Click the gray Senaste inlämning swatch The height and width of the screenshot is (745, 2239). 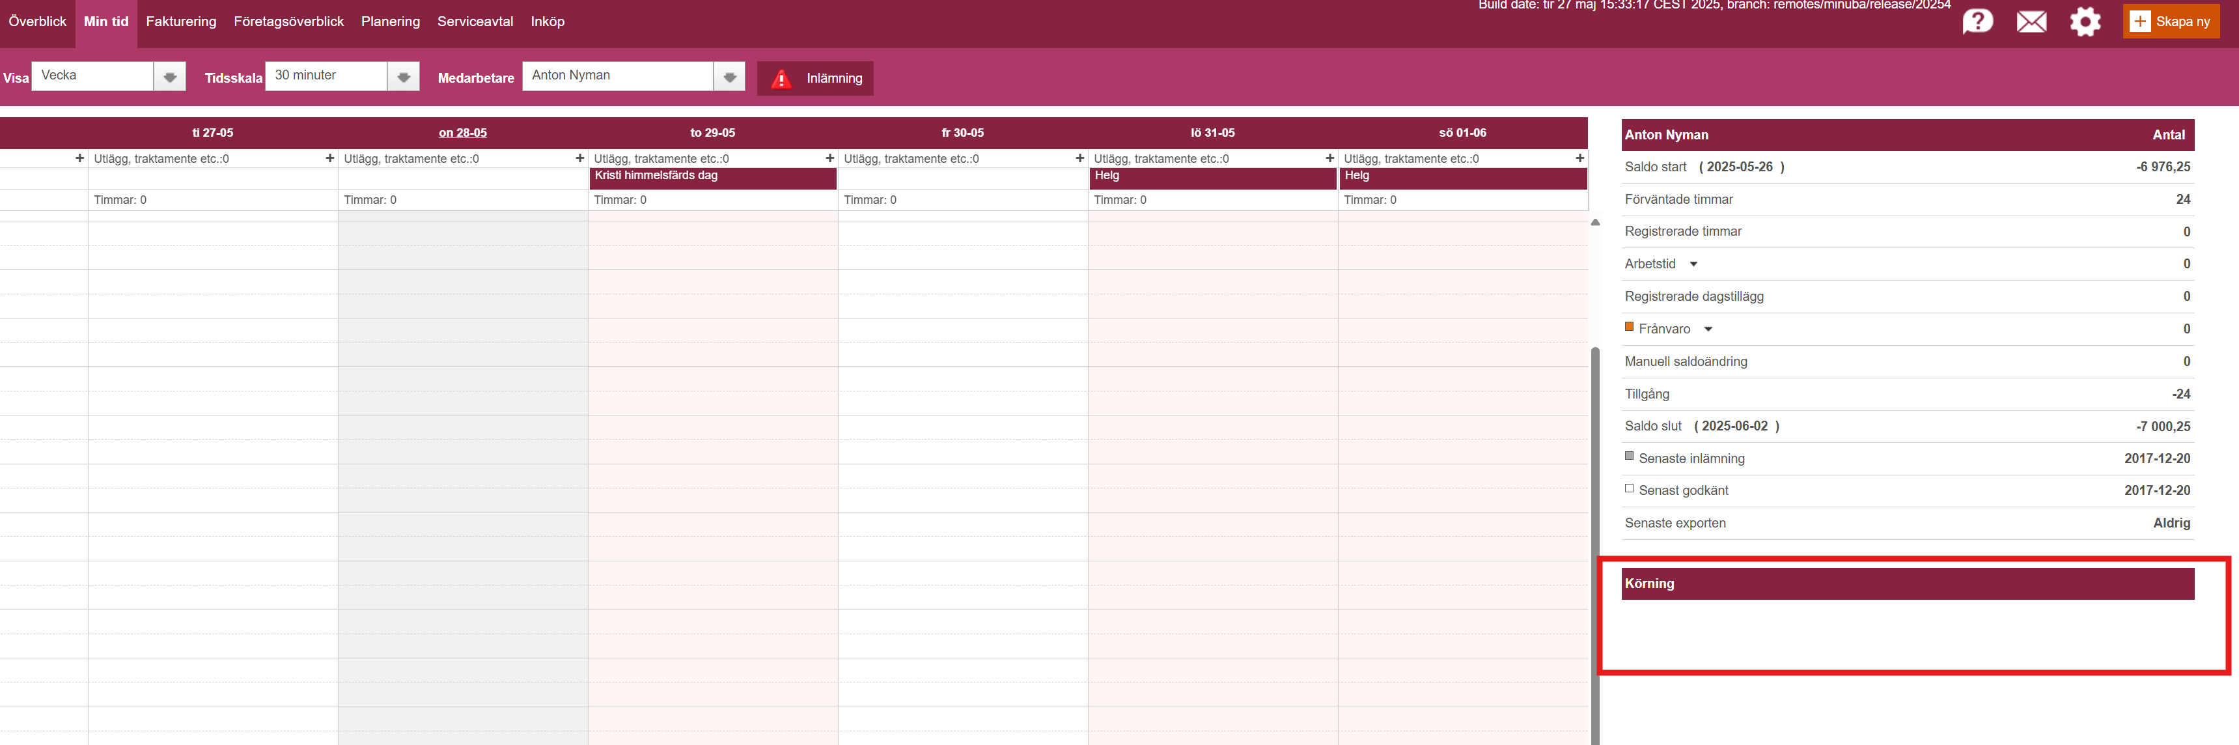click(1629, 457)
